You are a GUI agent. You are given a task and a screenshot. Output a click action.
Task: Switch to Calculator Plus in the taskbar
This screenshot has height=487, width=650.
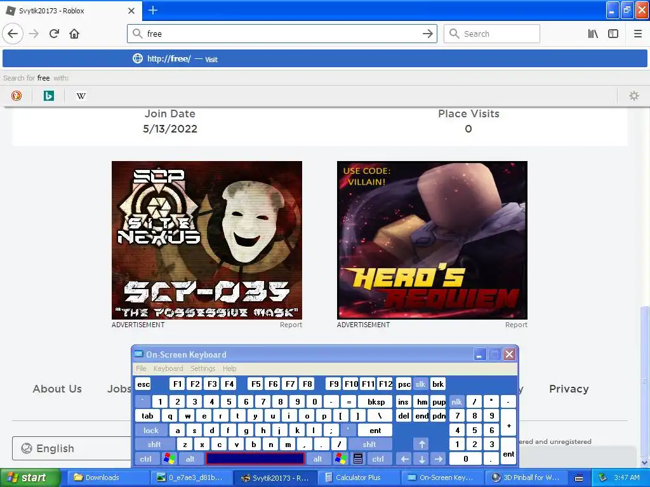tap(358, 477)
